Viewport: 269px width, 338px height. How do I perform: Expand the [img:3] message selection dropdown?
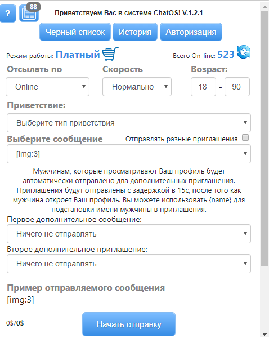(129, 154)
